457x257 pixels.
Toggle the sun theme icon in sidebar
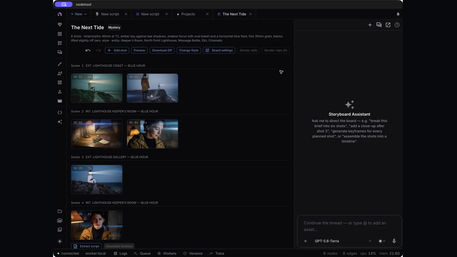point(60,241)
